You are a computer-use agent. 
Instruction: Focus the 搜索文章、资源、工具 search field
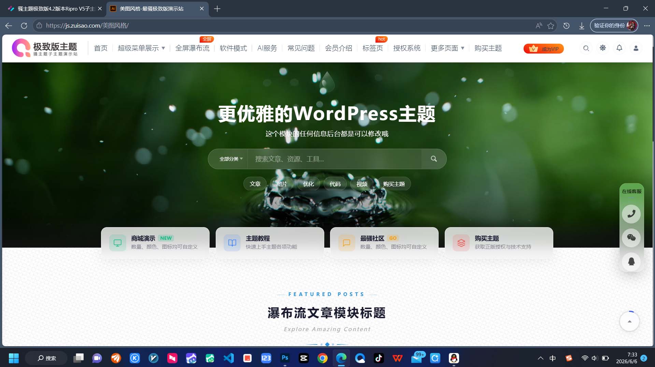334,159
